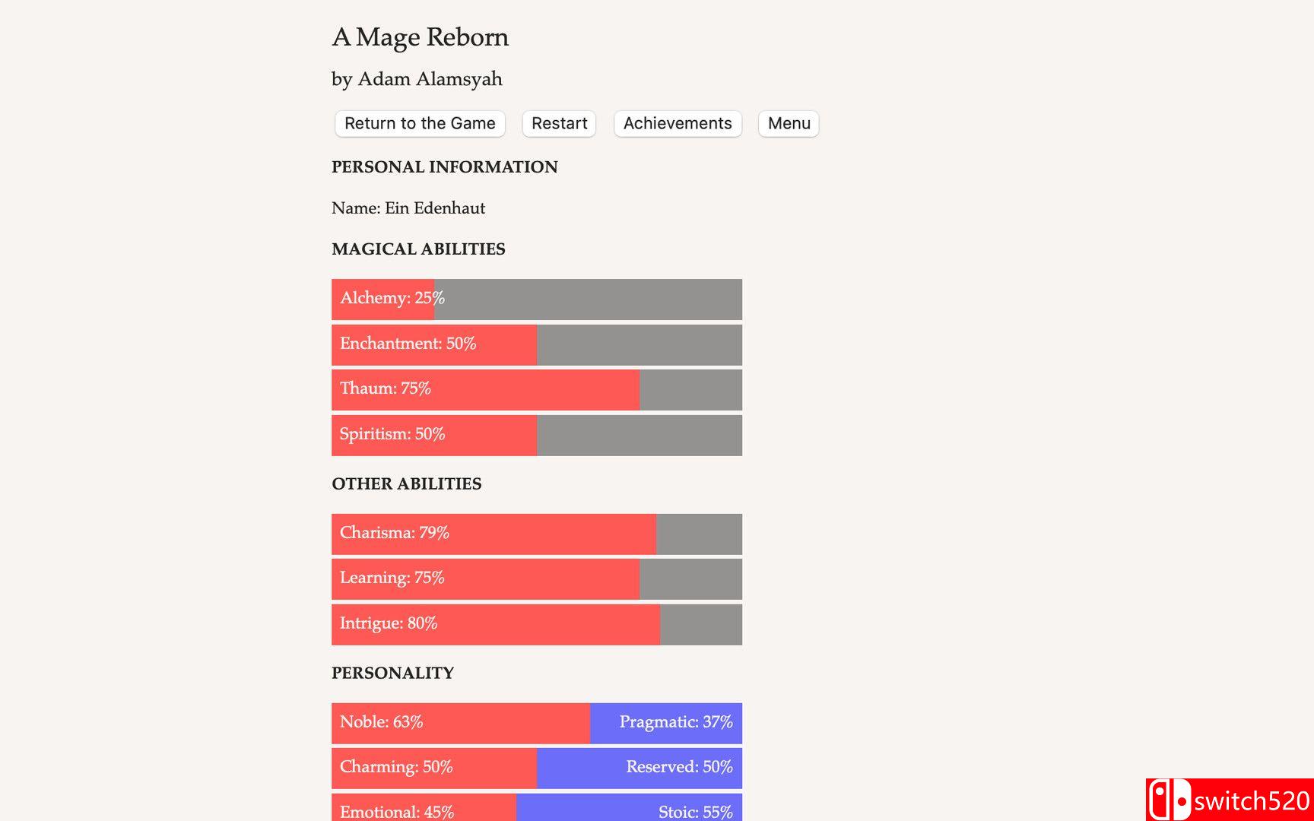Click the Return to the Game button
This screenshot has height=821, width=1314.
[x=420, y=123]
